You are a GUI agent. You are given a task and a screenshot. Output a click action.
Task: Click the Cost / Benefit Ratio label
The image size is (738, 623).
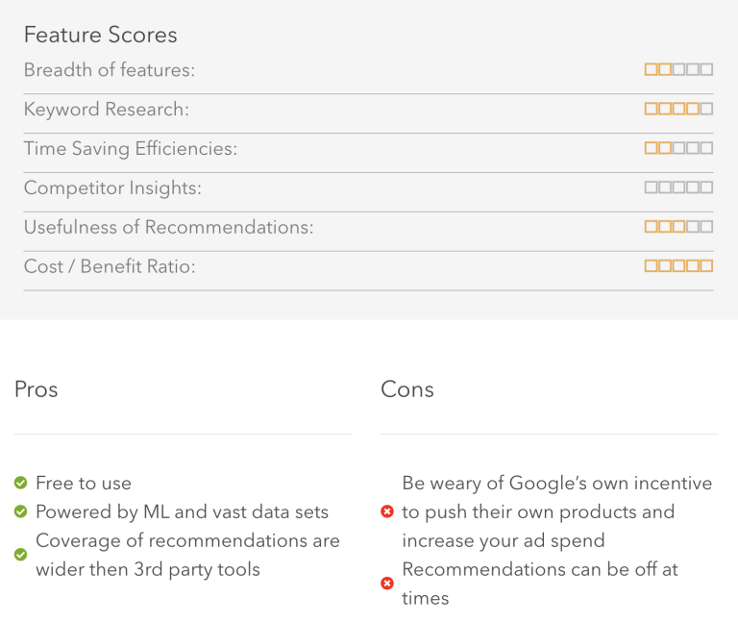coord(110,266)
